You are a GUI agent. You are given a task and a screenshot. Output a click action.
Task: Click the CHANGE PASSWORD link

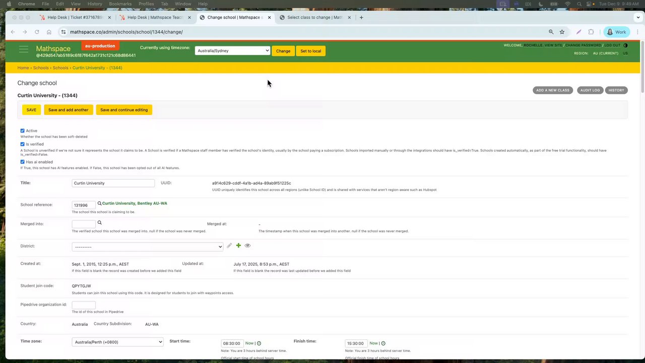(584, 45)
